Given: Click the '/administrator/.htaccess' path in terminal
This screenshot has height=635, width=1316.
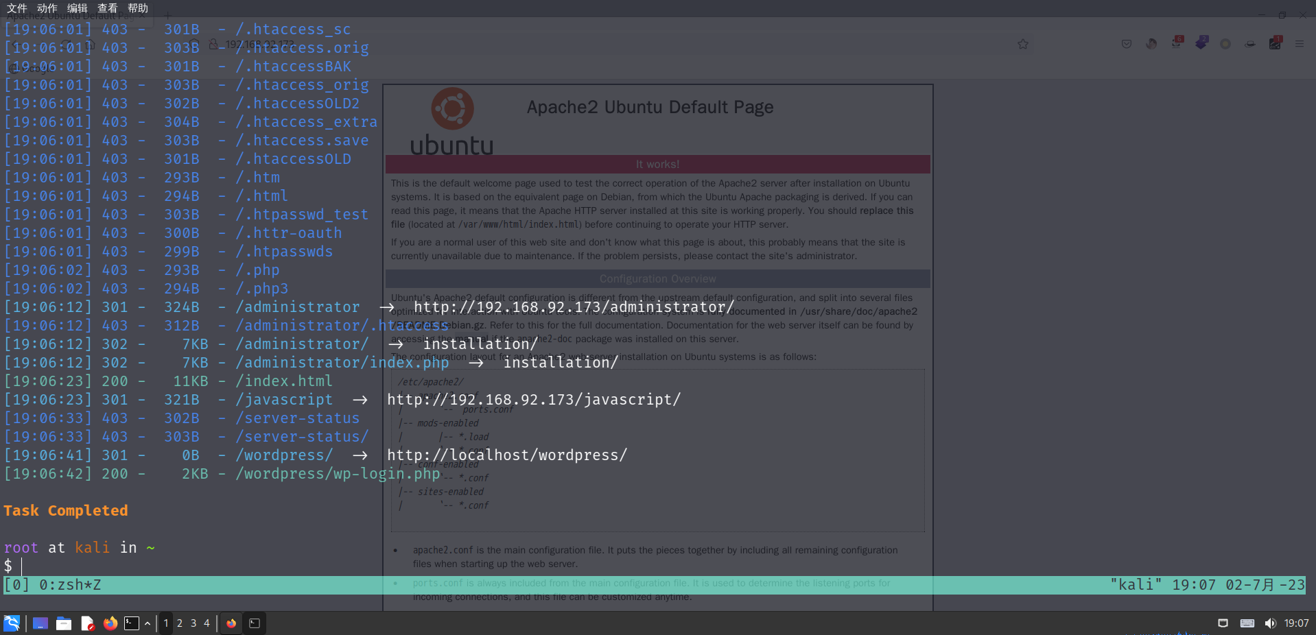Looking at the screenshot, I should (x=342, y=326).
